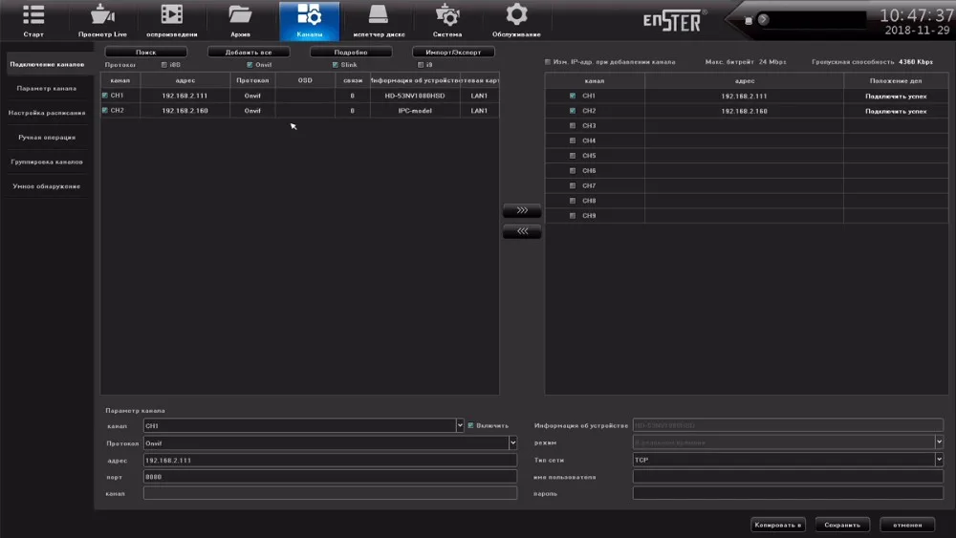Check the CH7 checkbox in right list

(572, 185)
